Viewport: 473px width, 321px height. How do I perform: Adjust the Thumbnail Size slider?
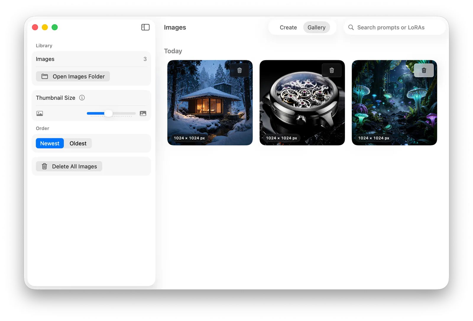pyautogui.click(x=108, y=113)
